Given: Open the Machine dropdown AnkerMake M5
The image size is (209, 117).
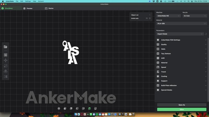Looking at the screenshot, I should tap(169, 16).
